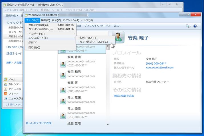Select 送信トレイ folder in Mail window

tap(14, 53)
